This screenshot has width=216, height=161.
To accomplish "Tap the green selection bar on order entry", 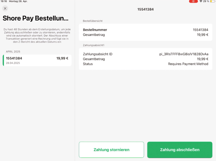I will [x=3, y=60].
